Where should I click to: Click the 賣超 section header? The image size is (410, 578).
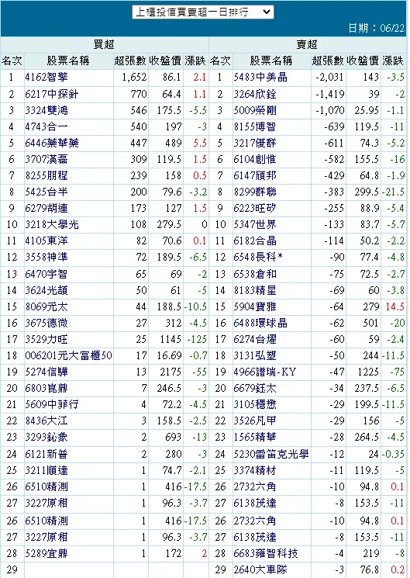tap(307, 44)
